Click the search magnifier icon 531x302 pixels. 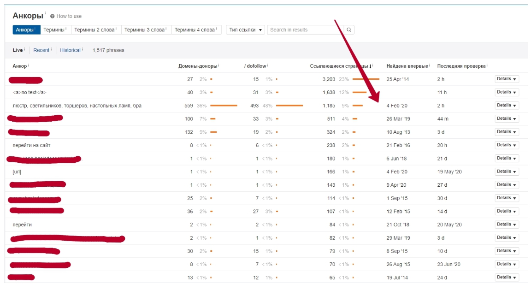pos(349,30)
